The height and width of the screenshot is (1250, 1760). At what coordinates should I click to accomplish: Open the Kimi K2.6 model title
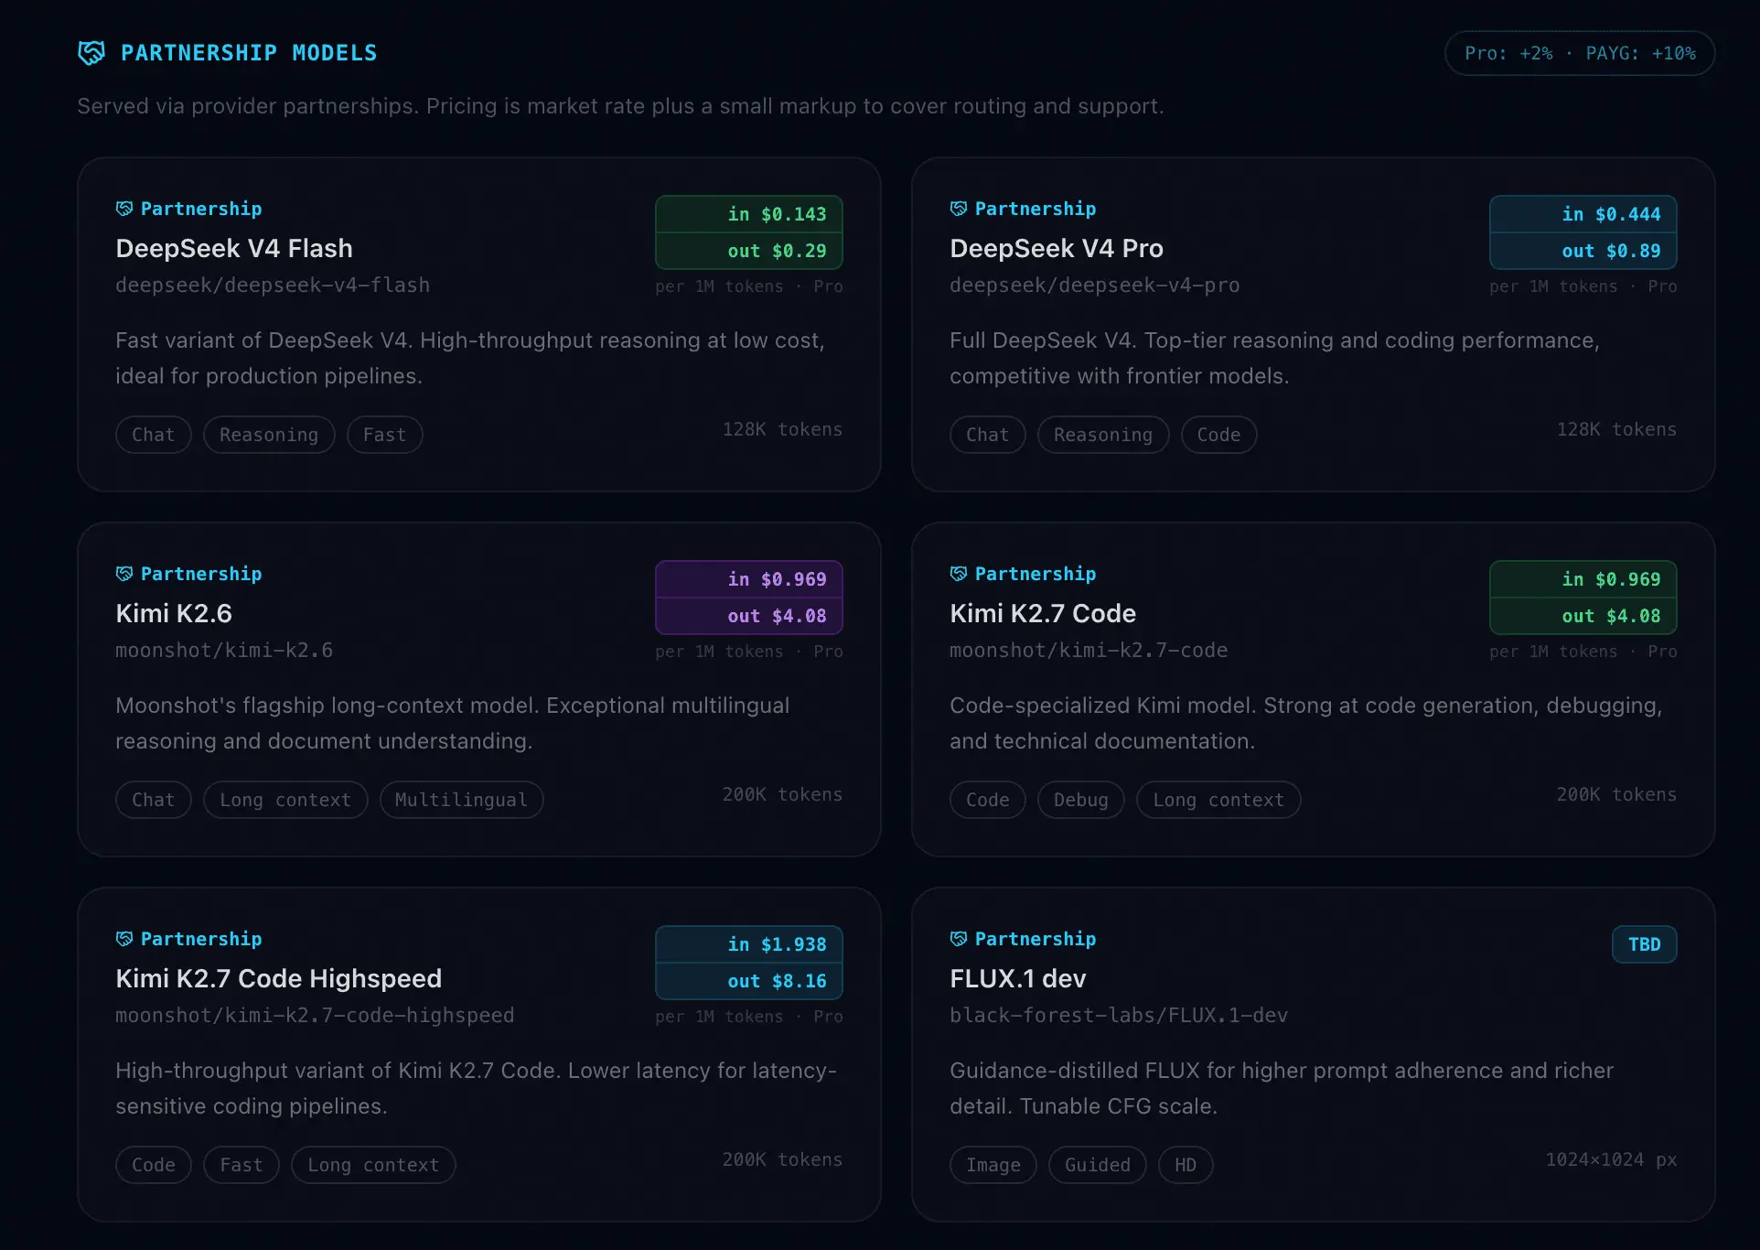(174, 613)
